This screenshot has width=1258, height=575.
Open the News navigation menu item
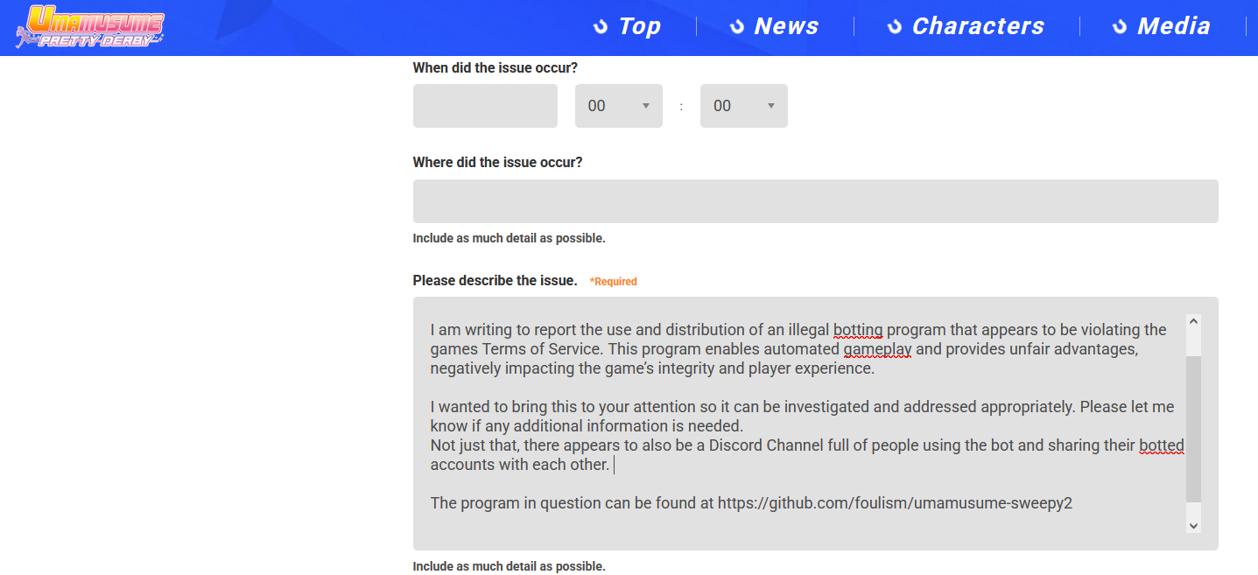[774, 26]
